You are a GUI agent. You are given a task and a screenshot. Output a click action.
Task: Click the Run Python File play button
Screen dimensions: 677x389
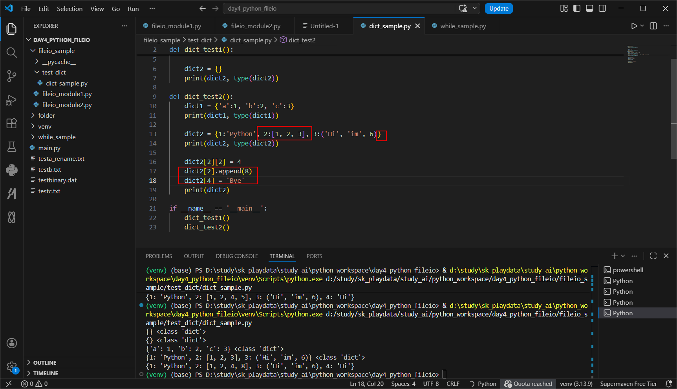tap(634, 26)
